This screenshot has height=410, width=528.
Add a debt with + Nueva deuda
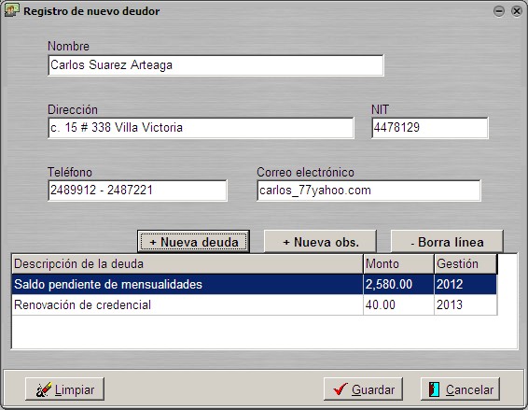click(x=193, y=242)
